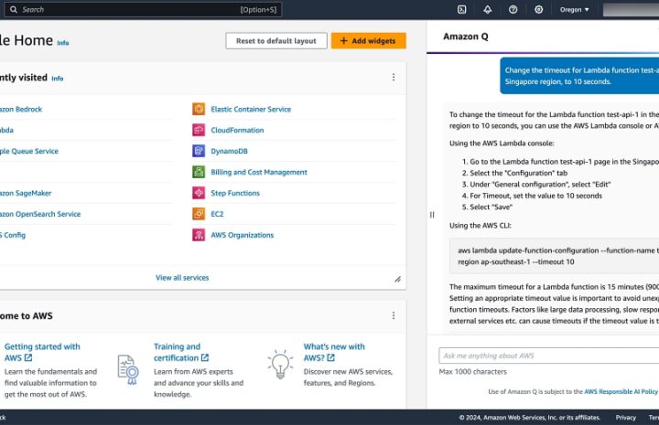Open the Lambda link in Recently visited
Image resolution: width=659 pixels, height=425 pixels.
[6, 130]
